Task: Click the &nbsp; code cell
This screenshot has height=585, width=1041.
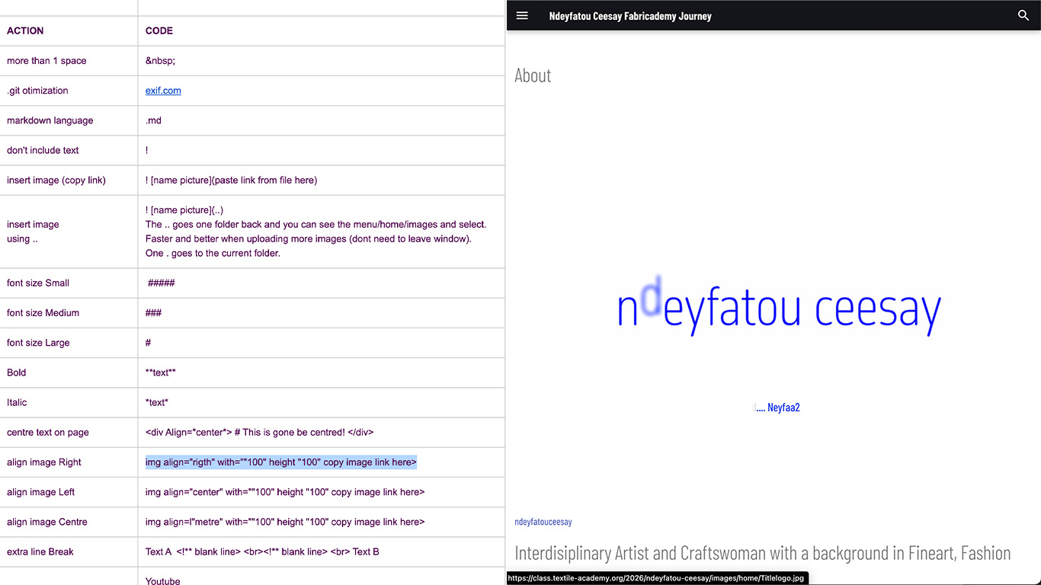Action: [160, 61]
